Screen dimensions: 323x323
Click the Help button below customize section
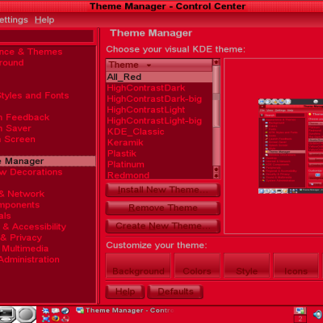125,292
